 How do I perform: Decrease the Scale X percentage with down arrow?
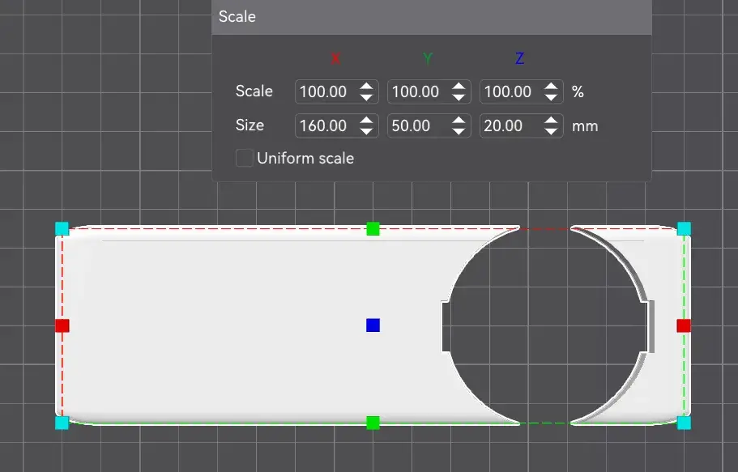coord(366,97)
